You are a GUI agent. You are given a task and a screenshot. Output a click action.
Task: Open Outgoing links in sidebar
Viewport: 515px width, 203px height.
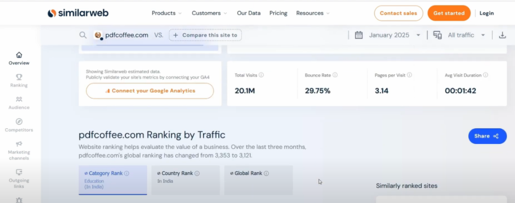coord(19,176)
